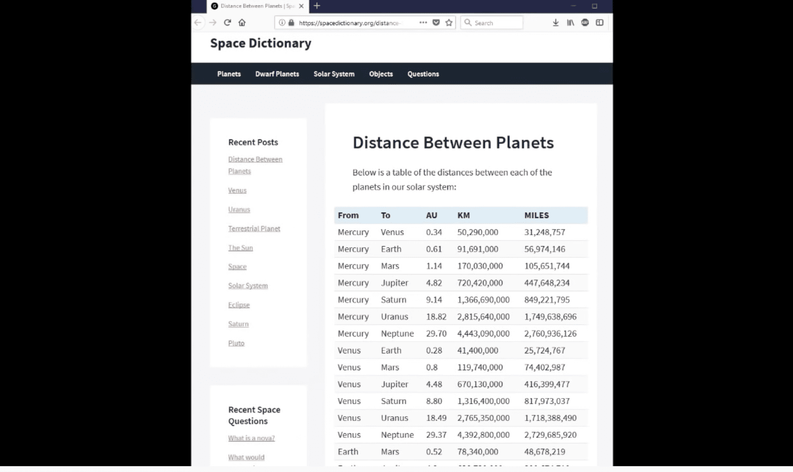The height and width of the screenshot is (472, 793).
Task: Select Solar System in the nav bar
Action: 334,74
